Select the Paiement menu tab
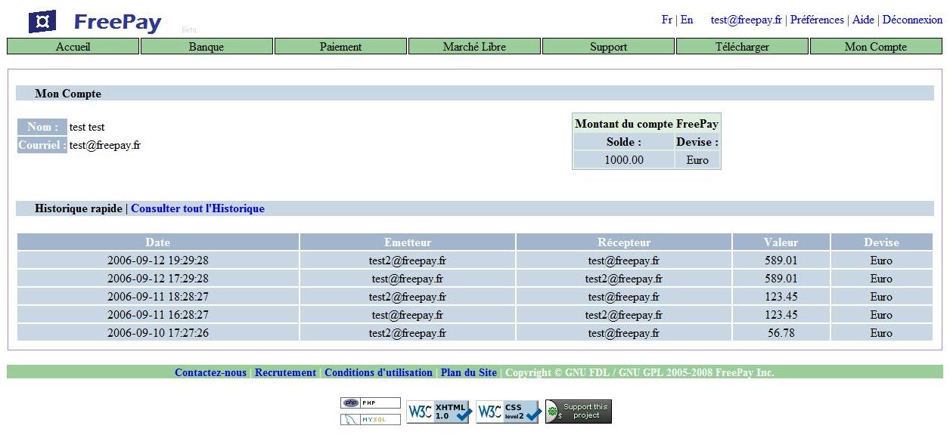This screenshot has width=950, height=438. 340,47
